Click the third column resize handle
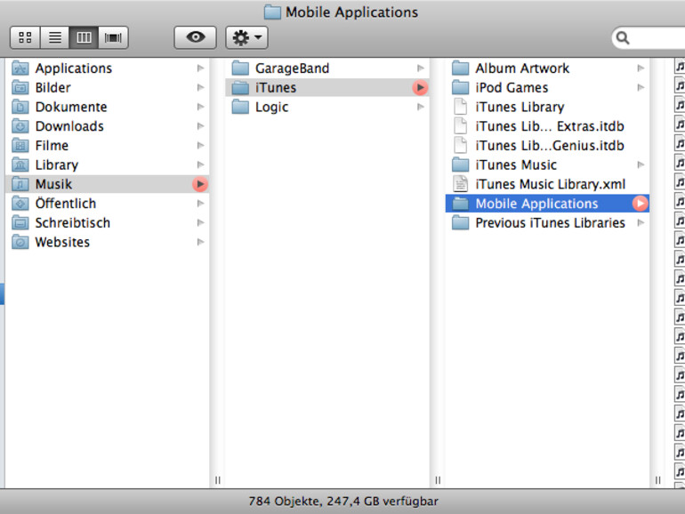Image resolution: width=685 pixels, height=514 pixels. click(x=657, y=480)
